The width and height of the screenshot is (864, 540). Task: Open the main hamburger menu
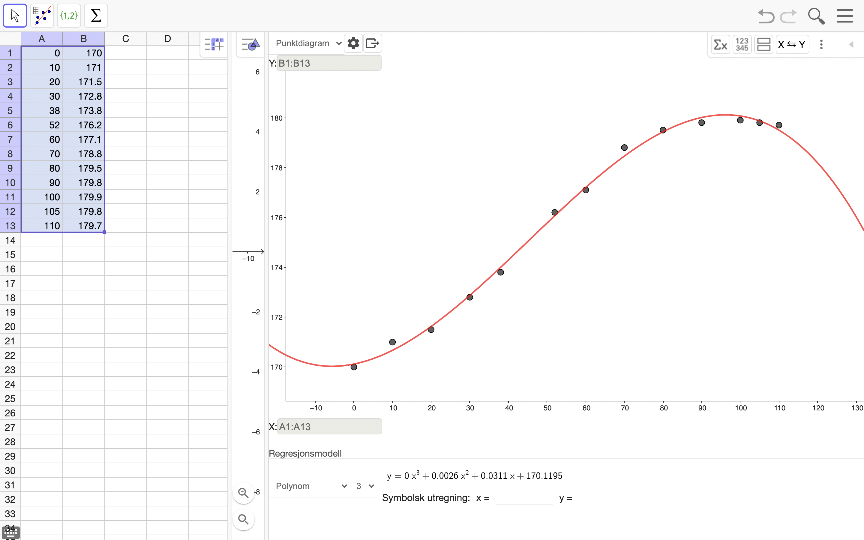tap(844, 16)
